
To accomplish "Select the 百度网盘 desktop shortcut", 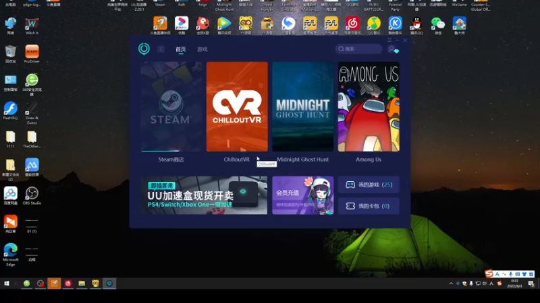I will tap(10, 196).
